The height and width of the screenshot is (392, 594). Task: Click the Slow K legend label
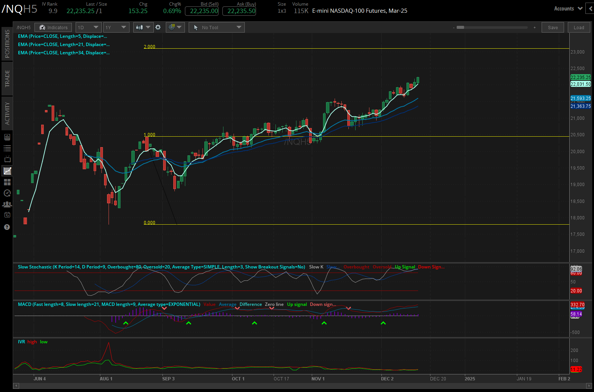316,267
